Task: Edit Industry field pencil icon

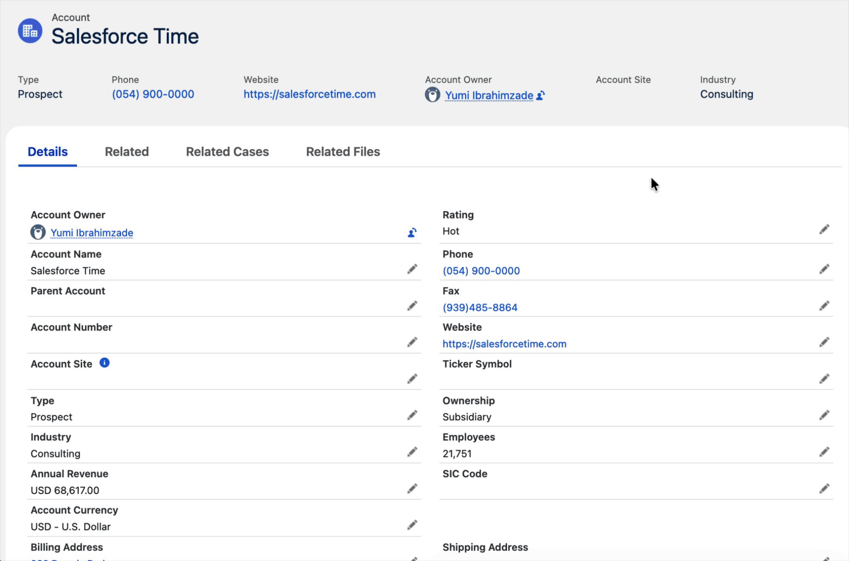Action: pyautogui.click(x=412, y=452)
